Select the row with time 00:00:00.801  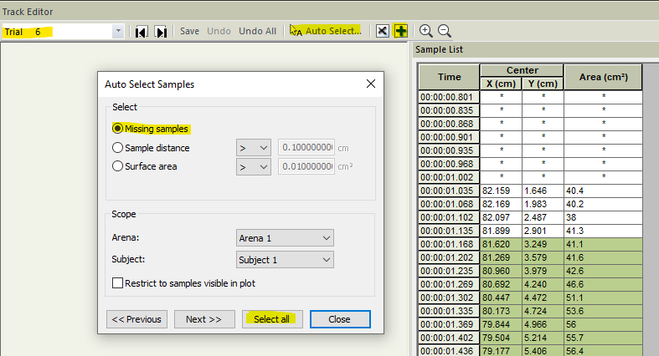[x=530, y=97]
